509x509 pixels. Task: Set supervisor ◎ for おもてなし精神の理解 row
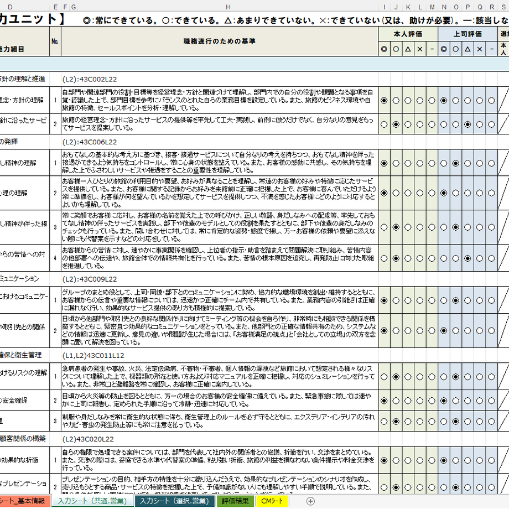click(x=444, y=163)
